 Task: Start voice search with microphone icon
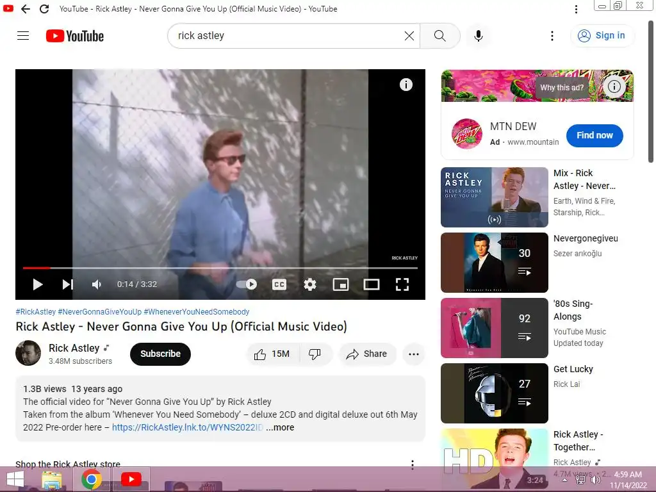478,36
